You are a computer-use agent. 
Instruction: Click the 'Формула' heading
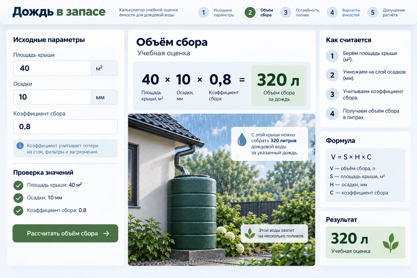pyautogui.click(x=340, y=141)
